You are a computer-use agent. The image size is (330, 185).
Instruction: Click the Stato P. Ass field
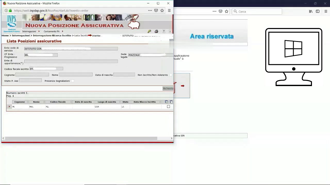(x=30, y=80)
